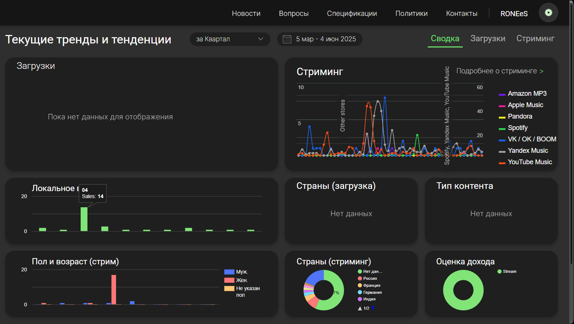
Task: Toggle 'Не указан пол' legend entry
Action: coord(242,291)
